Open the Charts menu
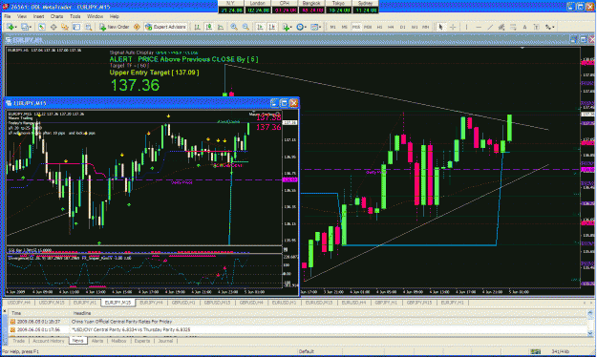Image resolution: width=597 pixels, height=357 pixels. (x=56, y=16)
